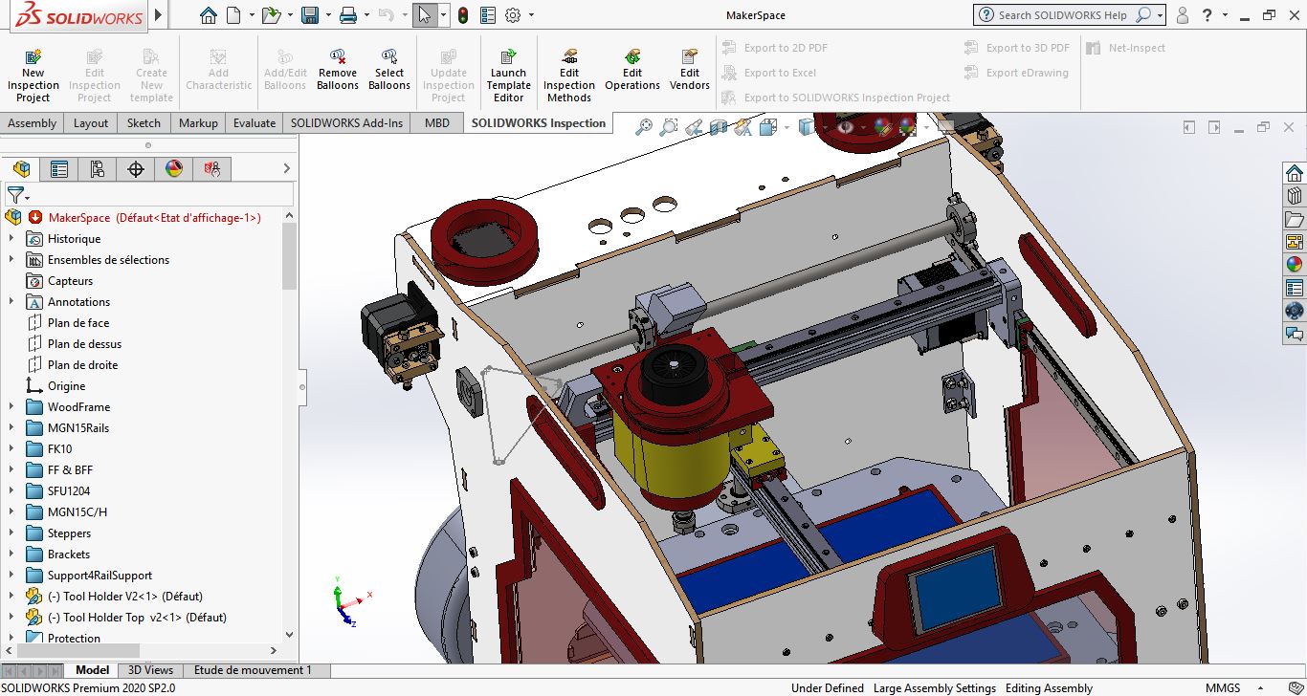Screen dimensions: 1307x696
Task: Open the ConfigurationManager panel tab
Action: pos(98,169)
